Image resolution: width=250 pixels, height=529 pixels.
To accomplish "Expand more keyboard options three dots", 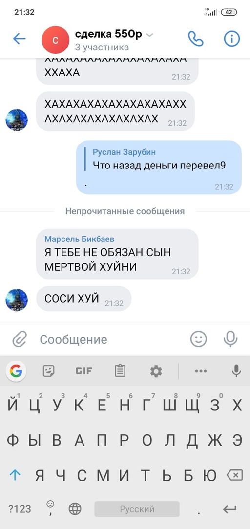I will (x=201, y=371).
